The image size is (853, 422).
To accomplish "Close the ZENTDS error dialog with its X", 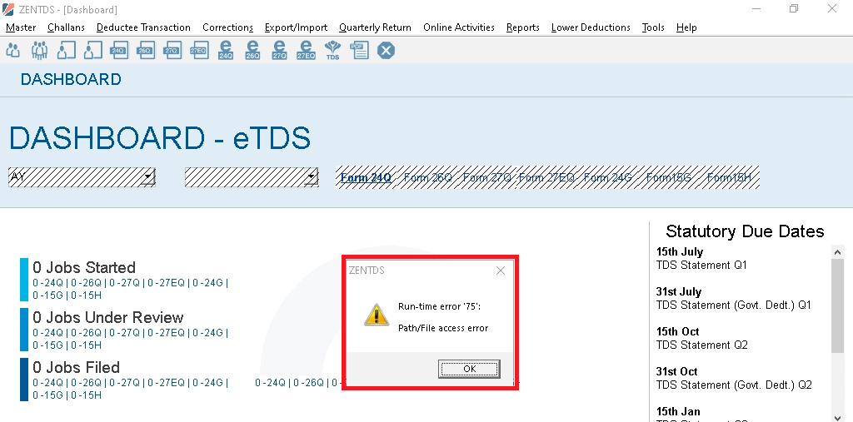I will pos(501,271).
